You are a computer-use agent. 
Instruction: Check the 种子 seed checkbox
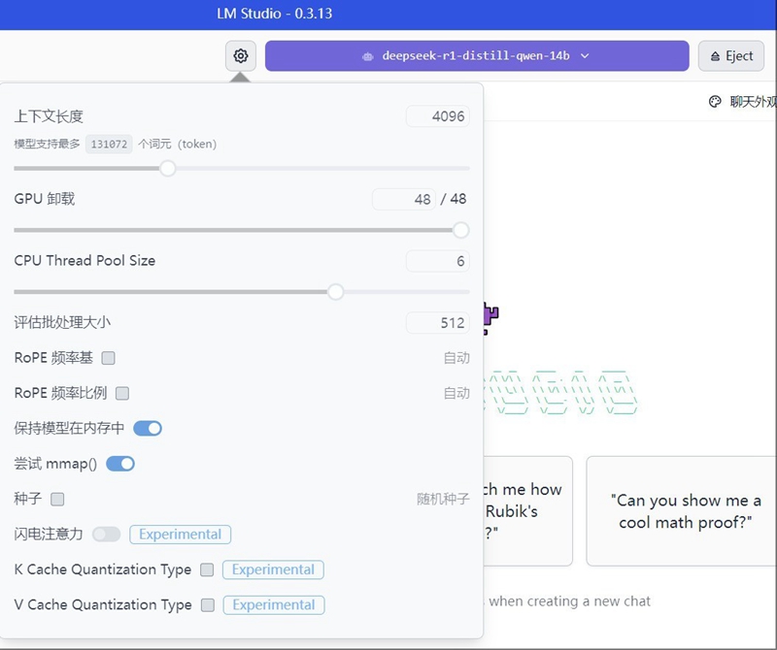click(x=57, y=499)
